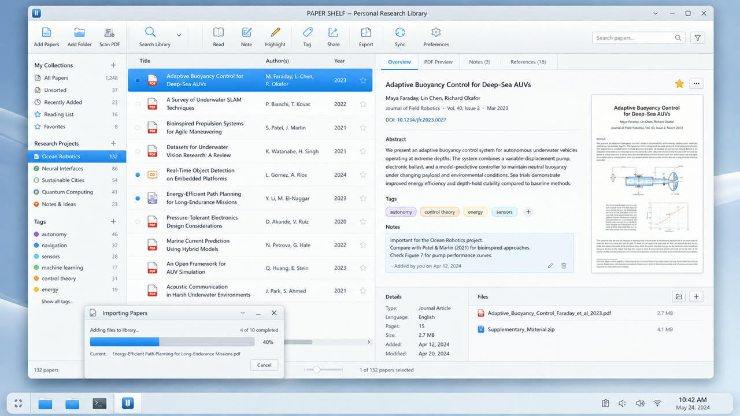Click the volume speaker icon in system tray
The image size is (740, 416).
pyautogui.click(x=640, y=403)
